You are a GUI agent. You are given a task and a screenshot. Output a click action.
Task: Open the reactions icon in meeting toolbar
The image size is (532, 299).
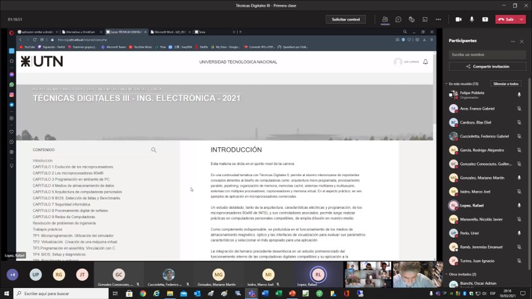click(411, 20)
